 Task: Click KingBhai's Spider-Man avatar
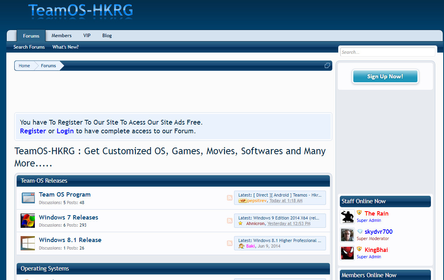pyautogui.click(x=347, y=253)
